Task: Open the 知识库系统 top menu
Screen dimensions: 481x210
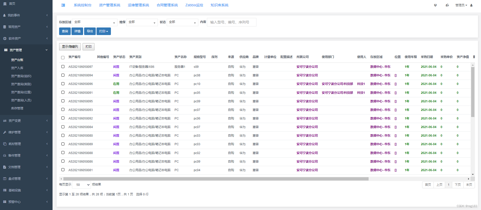Action: pos(220,5)
